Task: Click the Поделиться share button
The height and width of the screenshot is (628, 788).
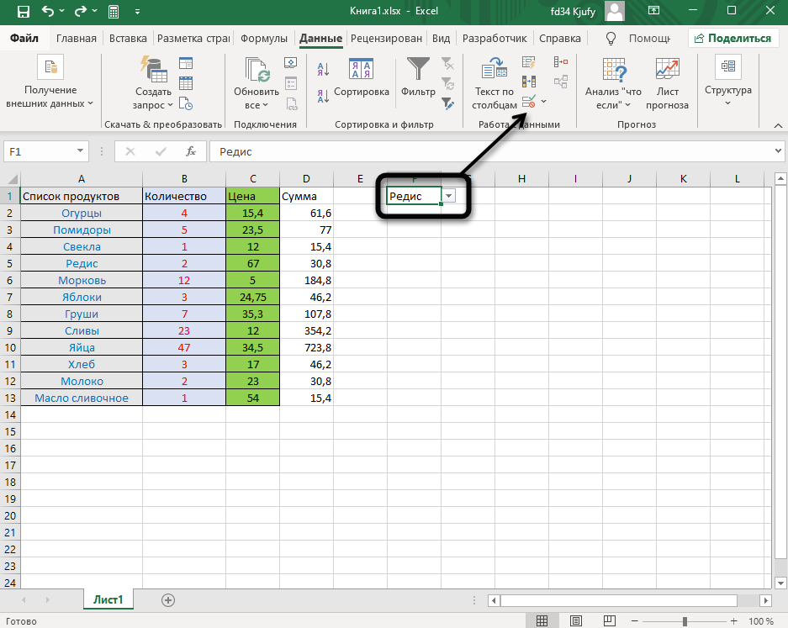Action: 731,38
